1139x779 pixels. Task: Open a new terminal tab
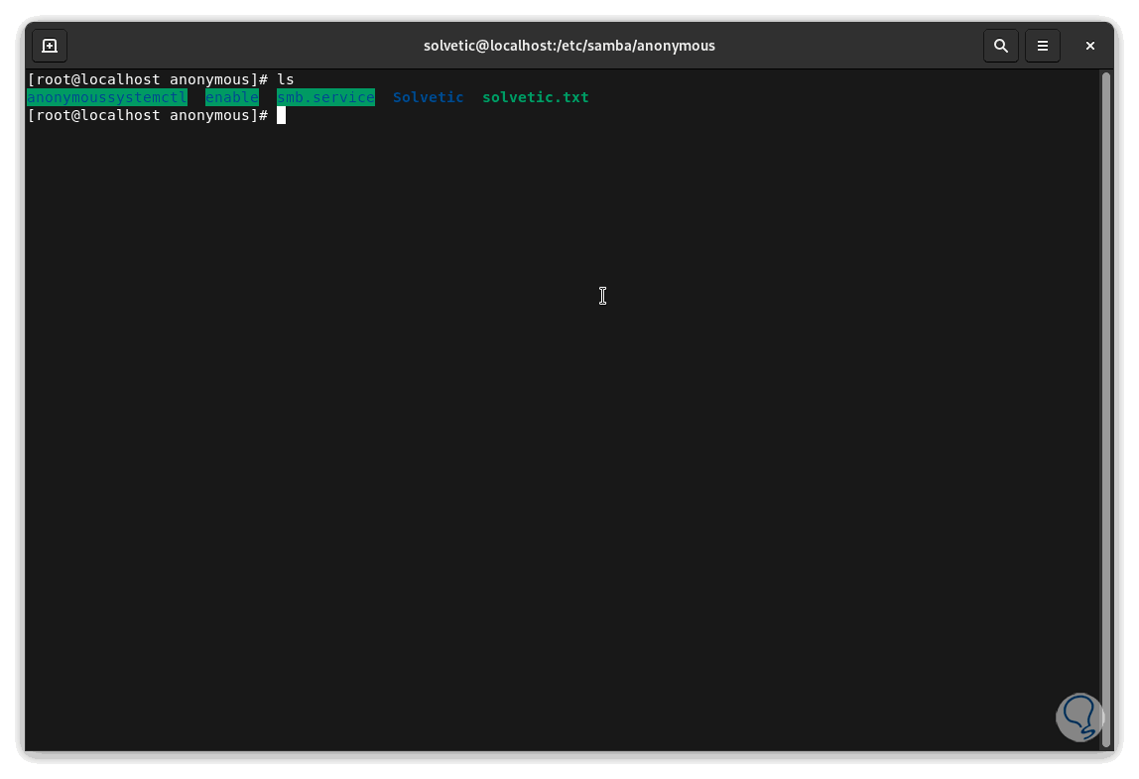50,46
